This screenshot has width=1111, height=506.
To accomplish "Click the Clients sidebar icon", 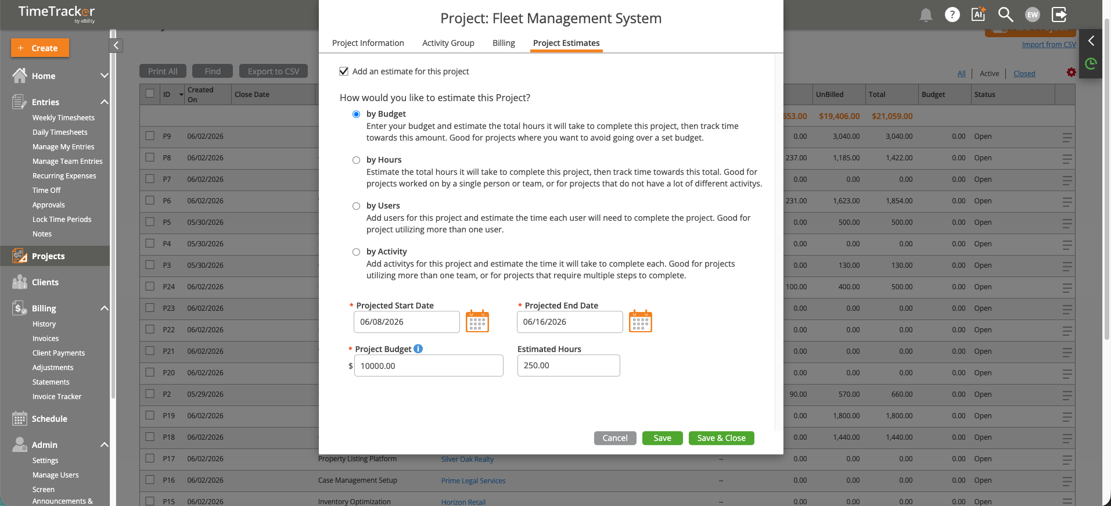I will click(x=20, y=282).
